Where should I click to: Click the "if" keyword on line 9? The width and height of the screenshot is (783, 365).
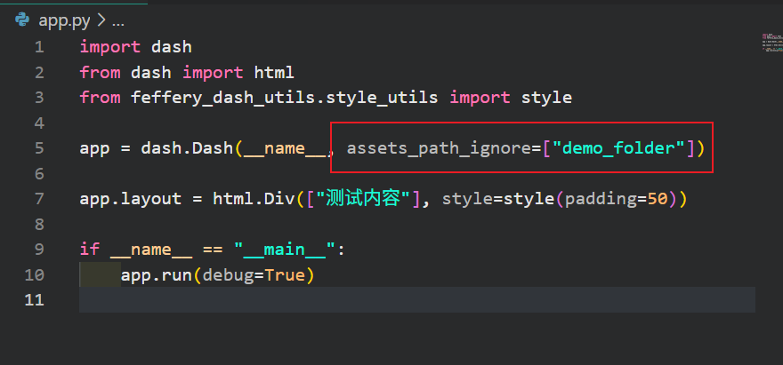(90, 250)
